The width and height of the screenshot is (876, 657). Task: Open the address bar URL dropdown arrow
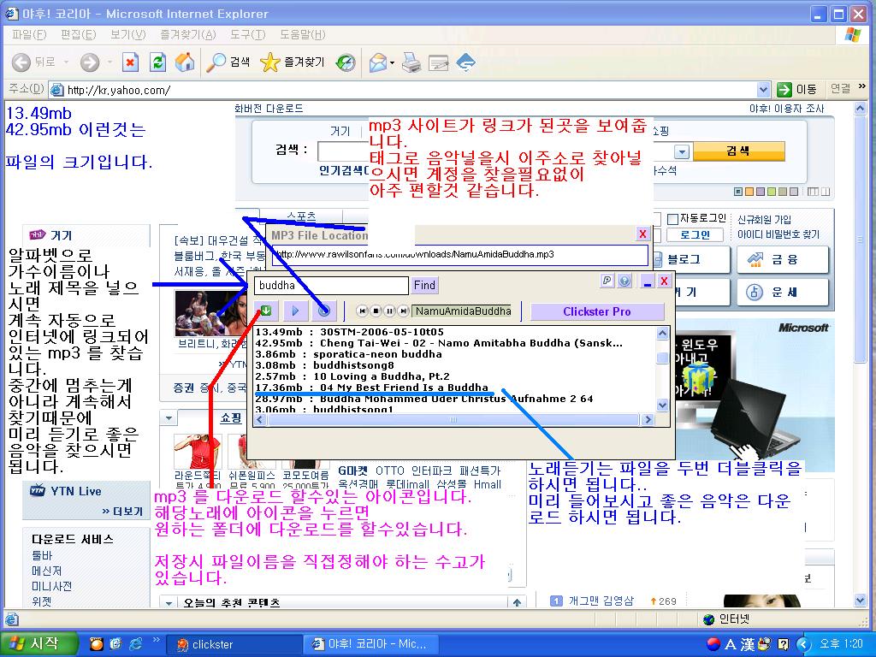[763, 89]
